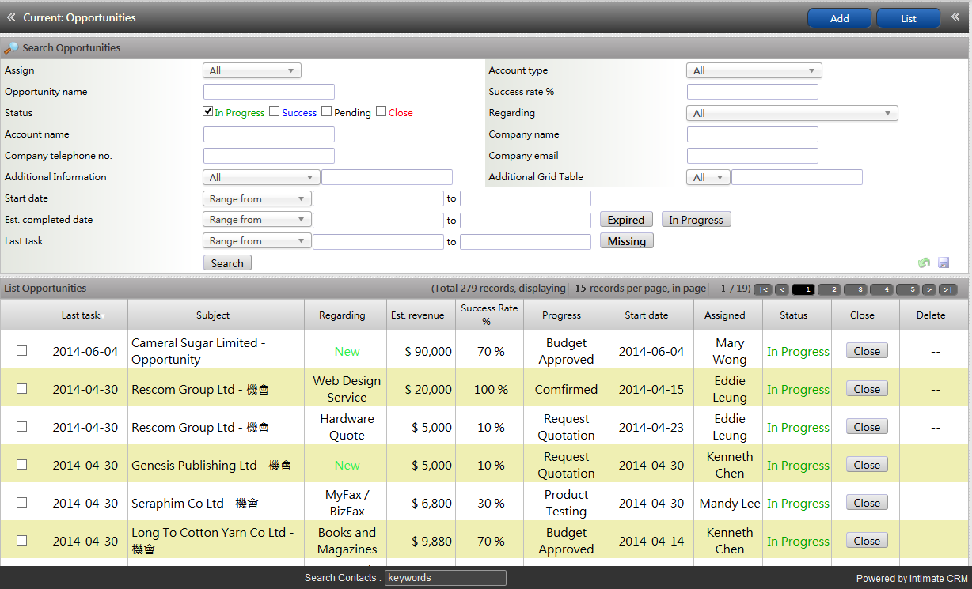
Task: Select the Cameral Sugar Limited row checkbox
Action: [22, 350]
